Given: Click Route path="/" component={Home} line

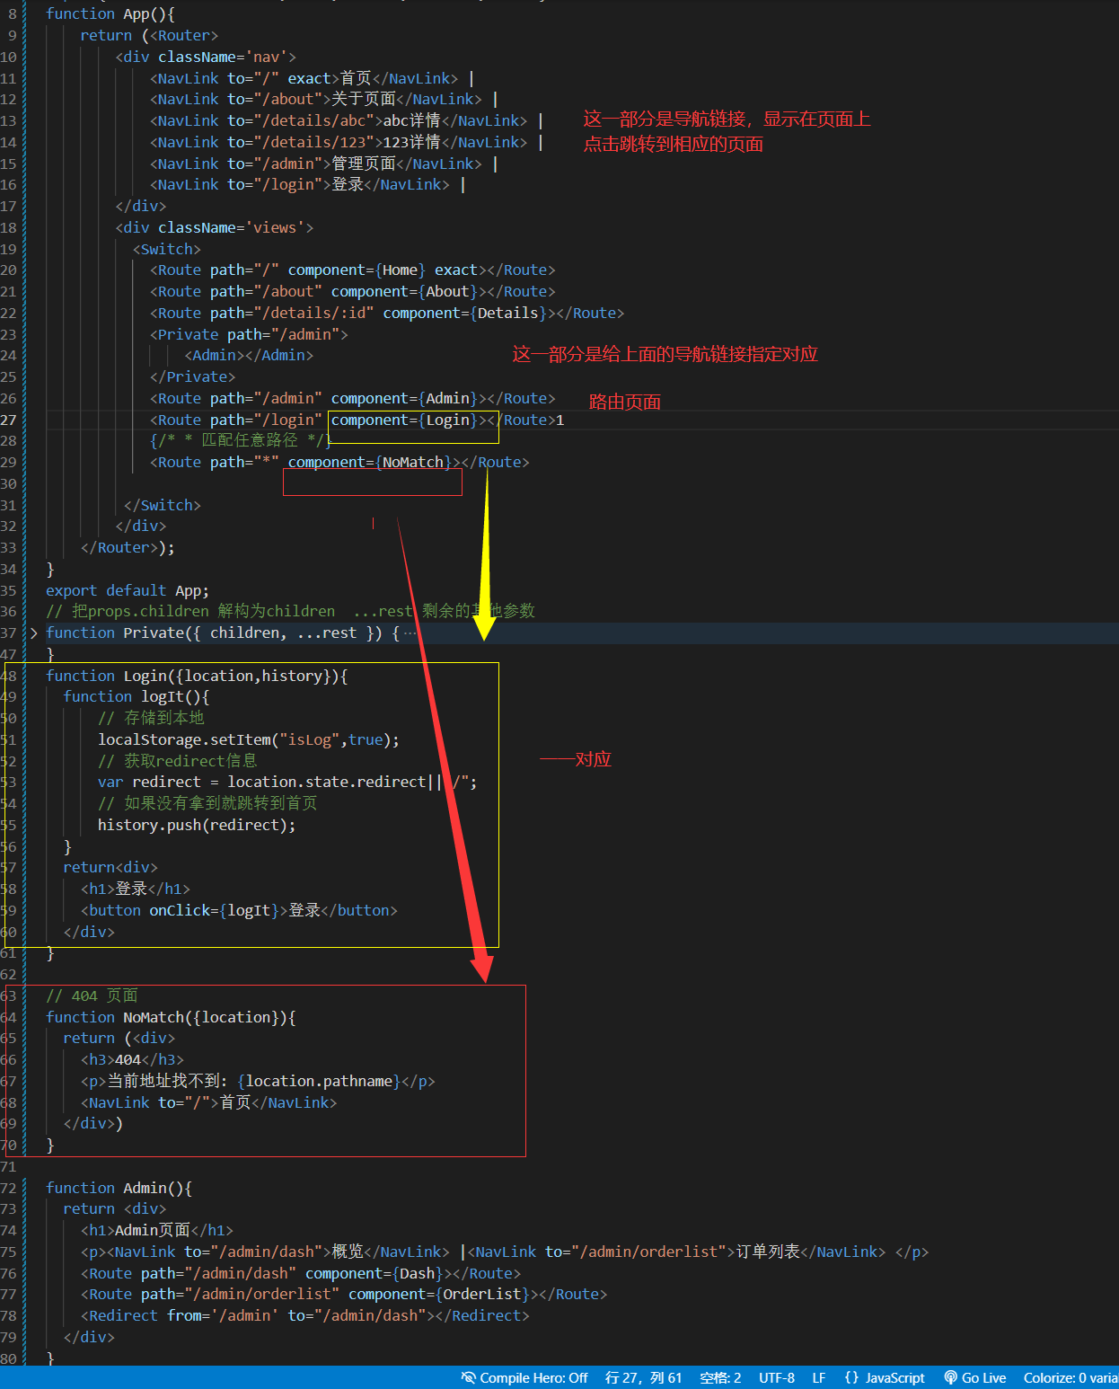Looking at the screenshot, I should click(353, 270).
